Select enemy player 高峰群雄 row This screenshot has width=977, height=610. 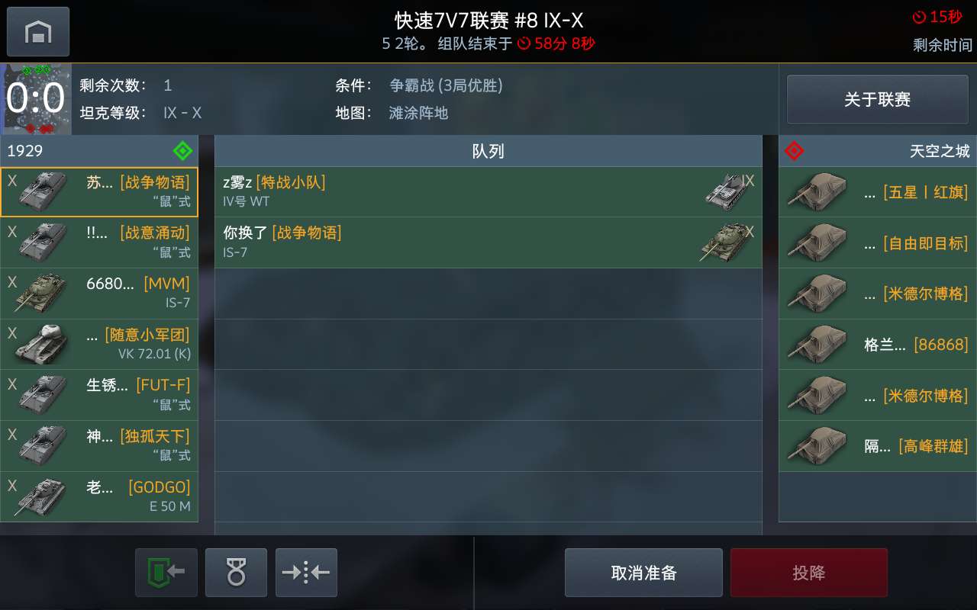click(878, 446)
